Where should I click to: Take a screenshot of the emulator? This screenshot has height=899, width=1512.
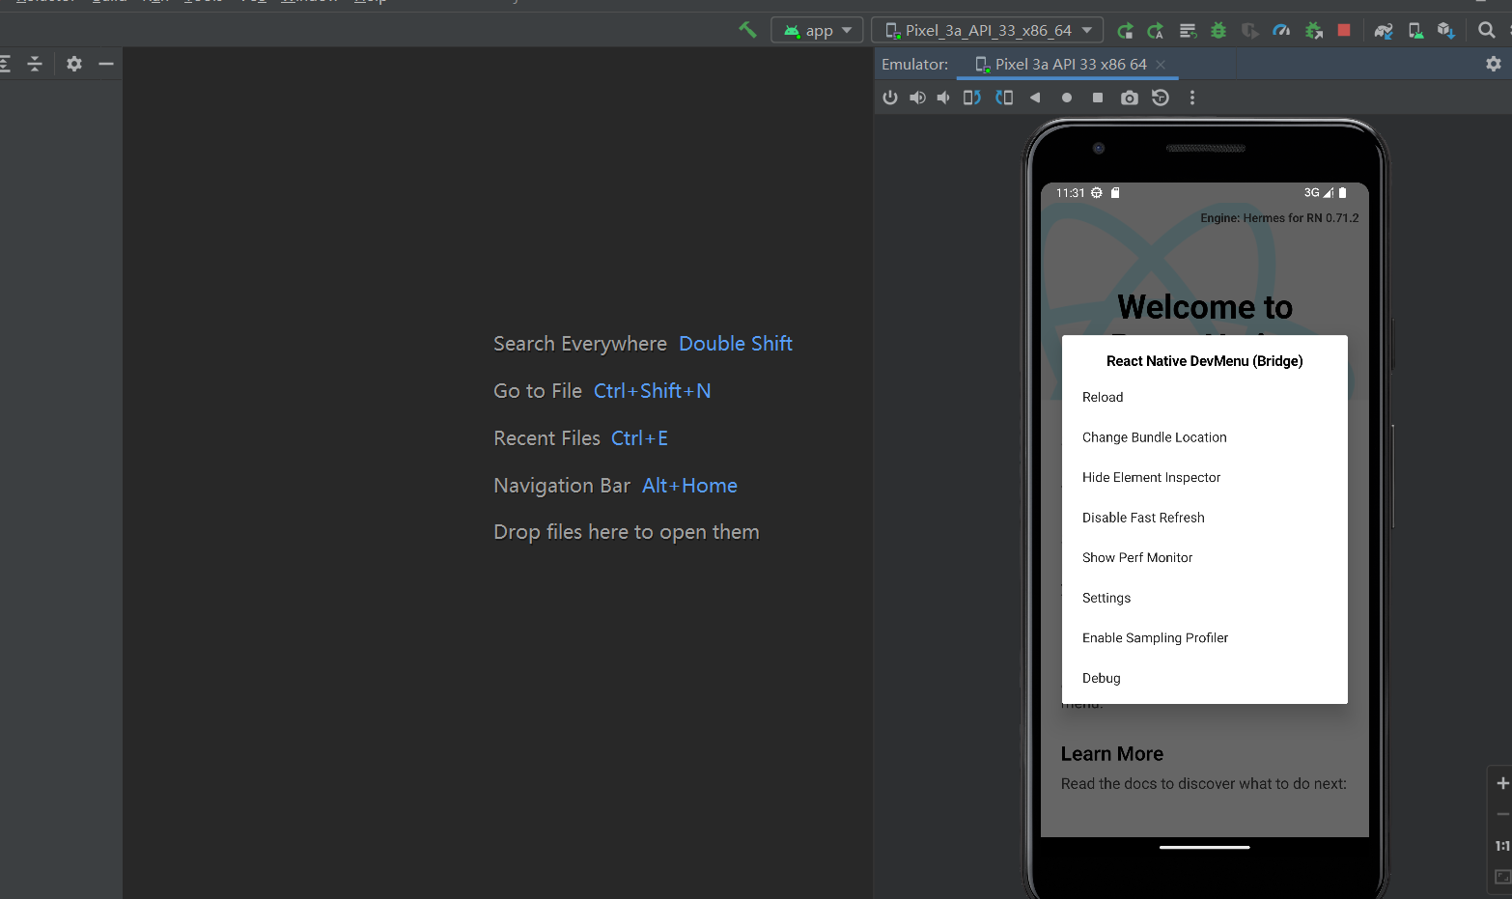[x=1129, y=97]
